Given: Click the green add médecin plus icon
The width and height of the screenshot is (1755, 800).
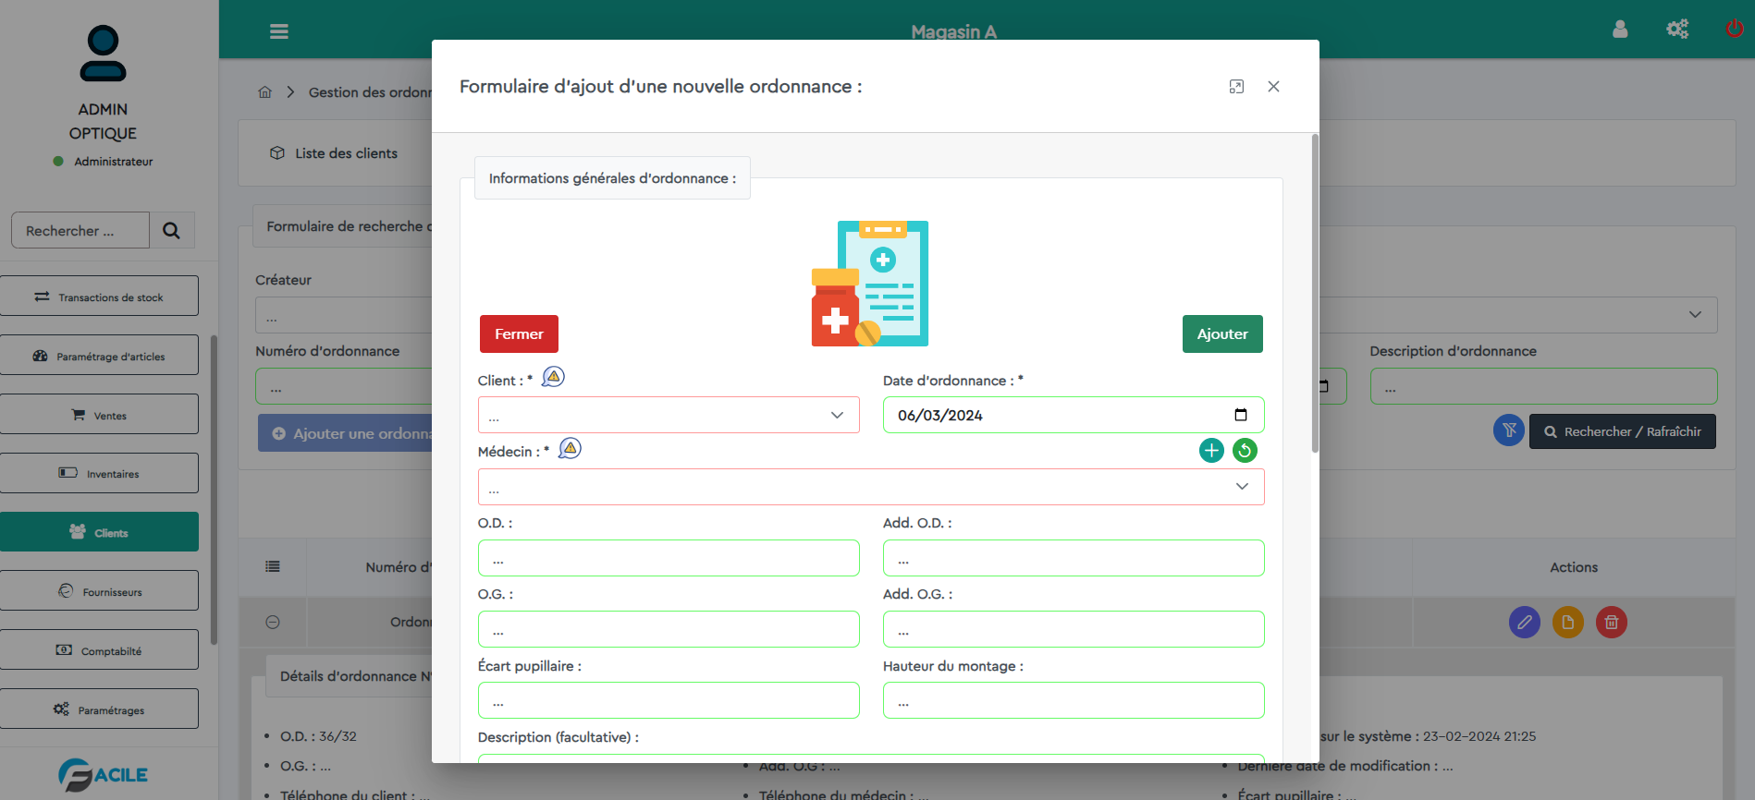Looking at the screenshot, I should (x=1211, y=451).
